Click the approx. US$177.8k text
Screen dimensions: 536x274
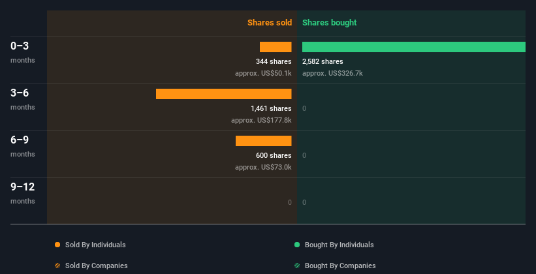(261, 120)
